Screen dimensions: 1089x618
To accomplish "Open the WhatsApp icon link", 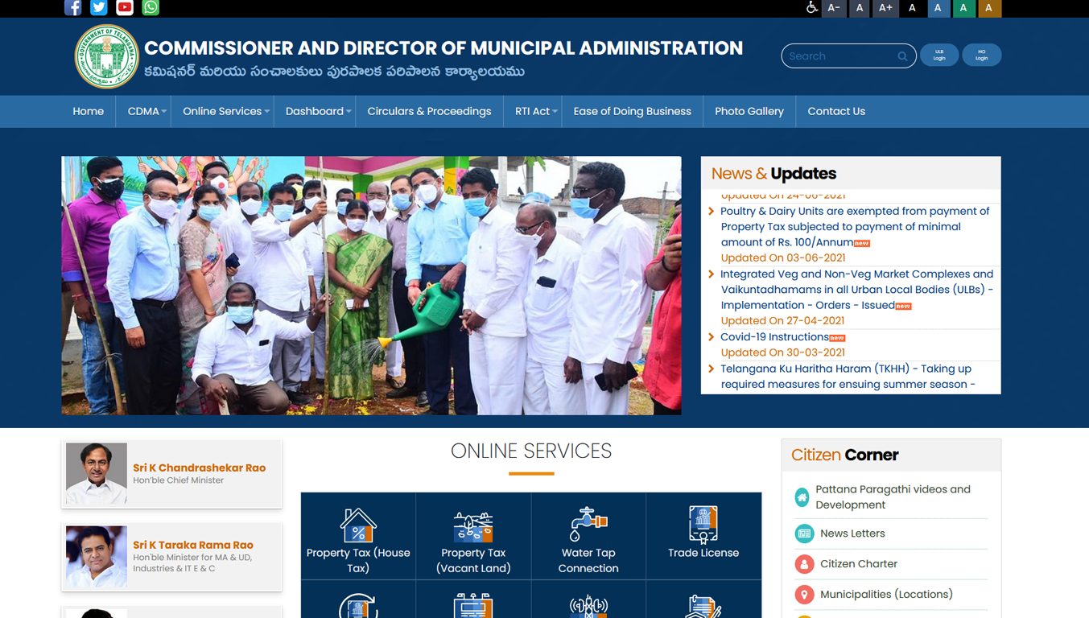I will point(151,7).
